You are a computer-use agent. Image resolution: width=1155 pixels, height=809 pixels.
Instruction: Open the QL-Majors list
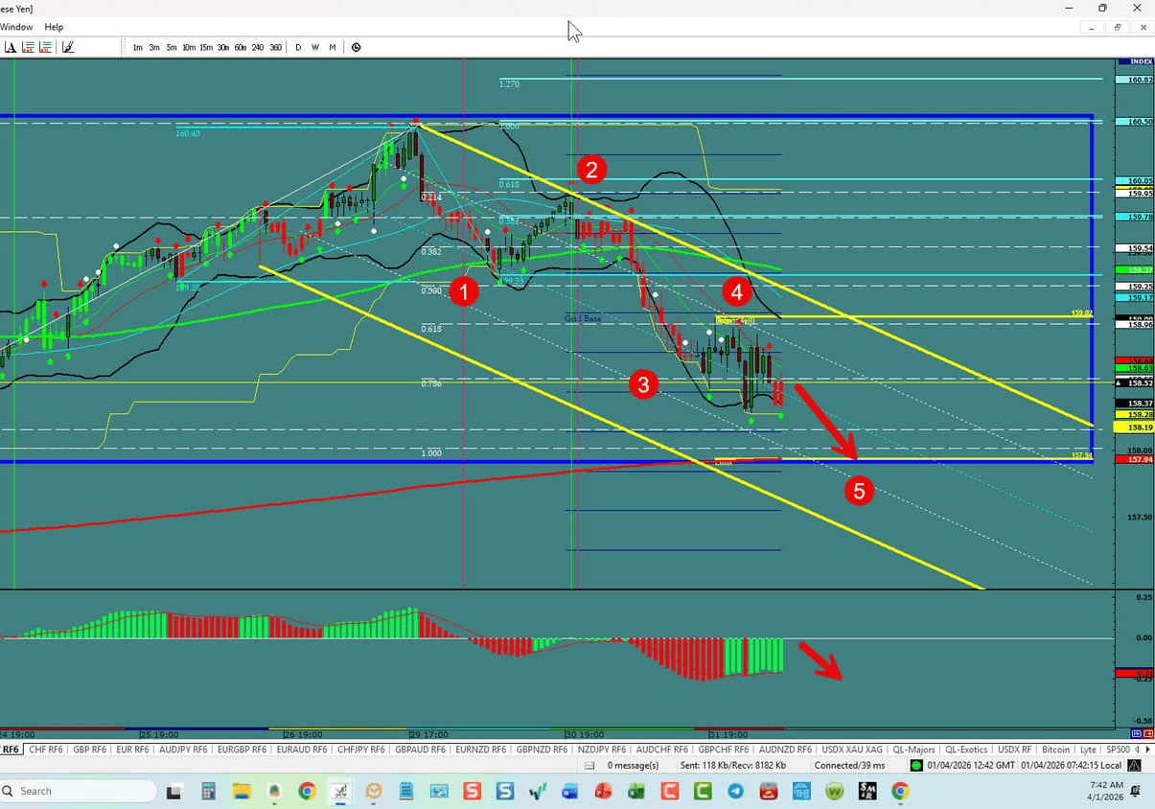pyautogui.click(x=915, y=749)
